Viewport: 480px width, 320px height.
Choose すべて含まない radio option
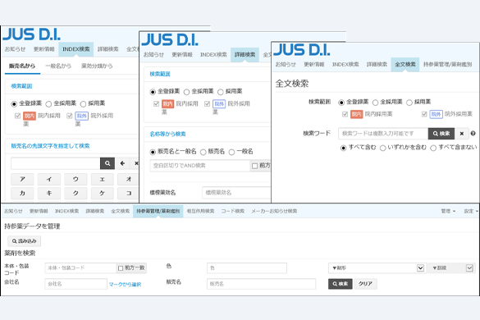433,148
